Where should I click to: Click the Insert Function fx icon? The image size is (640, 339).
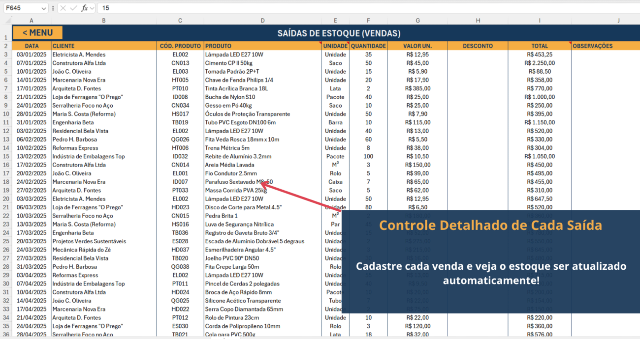click(84, 8)
